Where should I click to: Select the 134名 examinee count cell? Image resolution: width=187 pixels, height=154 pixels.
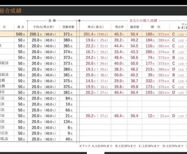pos(68,122)
